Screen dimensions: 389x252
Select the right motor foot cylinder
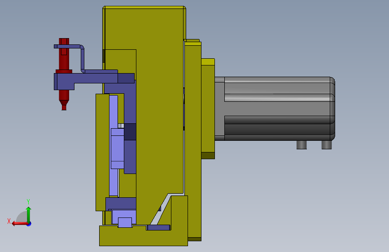click(x=327, y=145)
